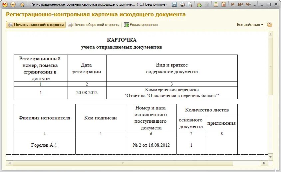Open Help with the question mark icon
281x172 pixels.
tap(270, 25)
